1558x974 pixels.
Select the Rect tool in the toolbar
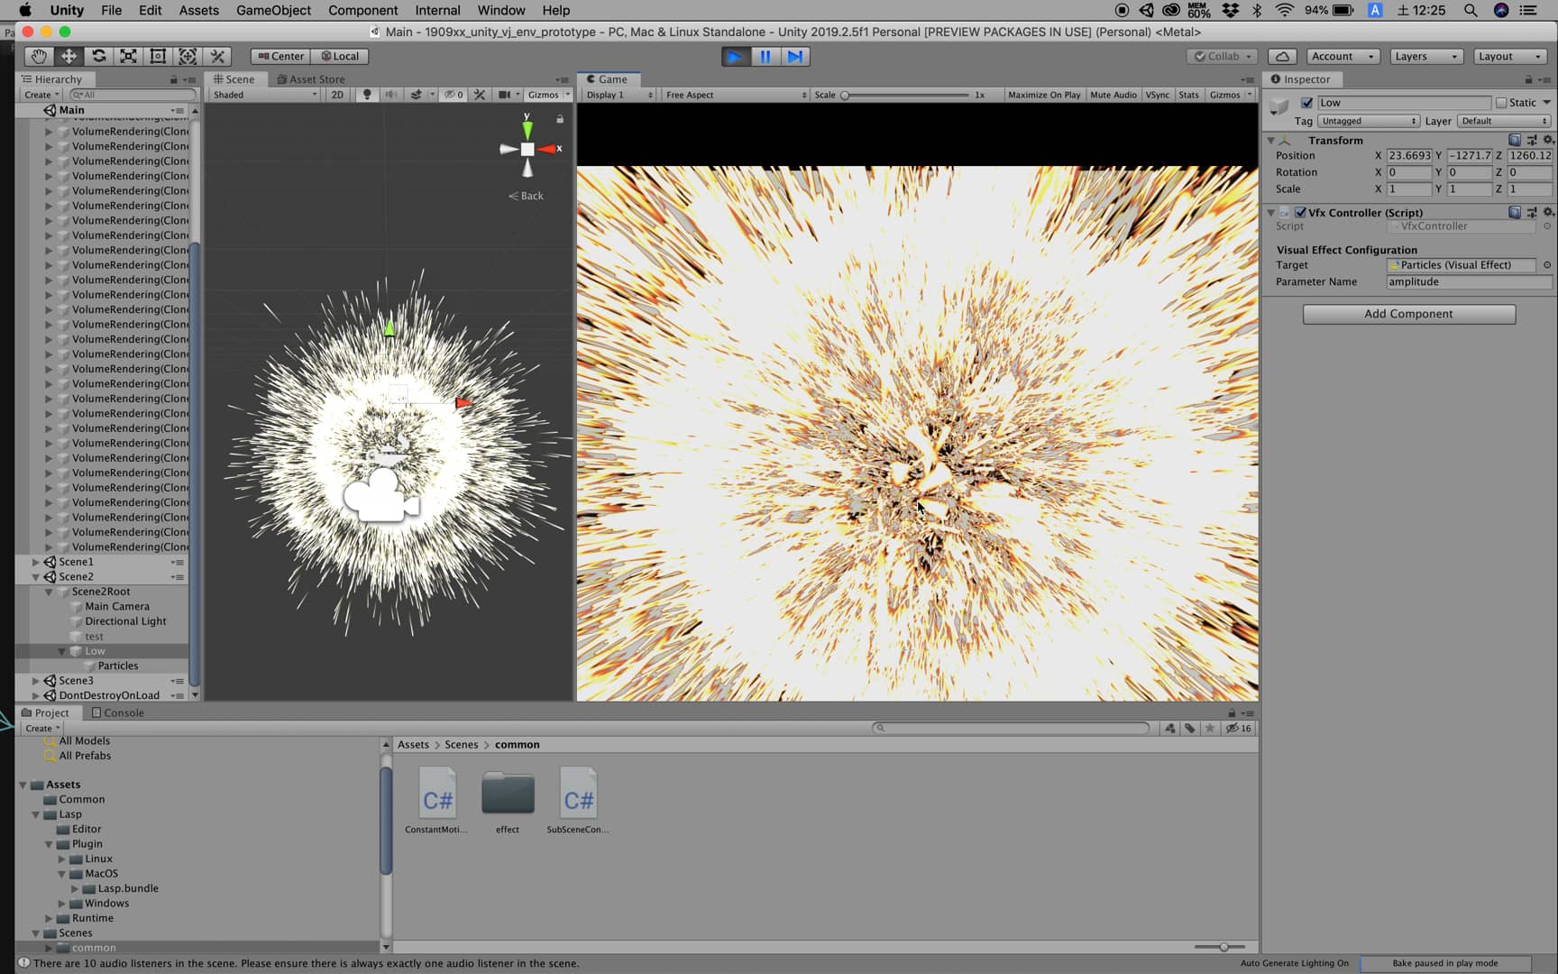tap(158, 56)
